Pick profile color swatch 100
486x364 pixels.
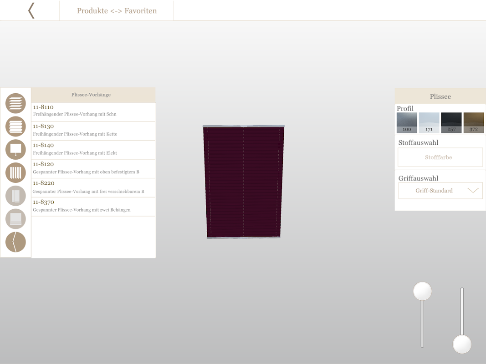(407, 122)
